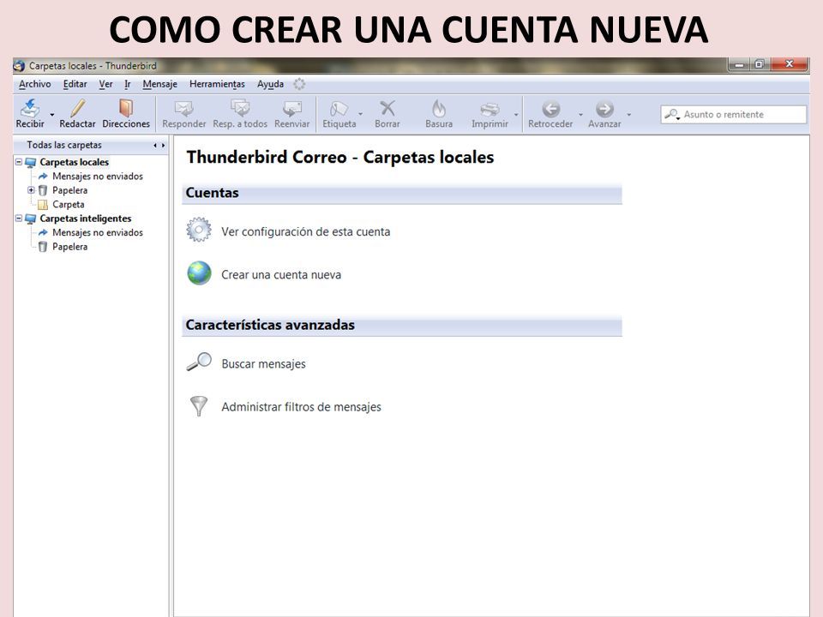
Task: Maximize the Thunderbird window
Action: 759,64
